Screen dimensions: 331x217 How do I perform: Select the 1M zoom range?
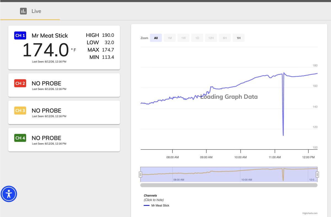(170, 38)
